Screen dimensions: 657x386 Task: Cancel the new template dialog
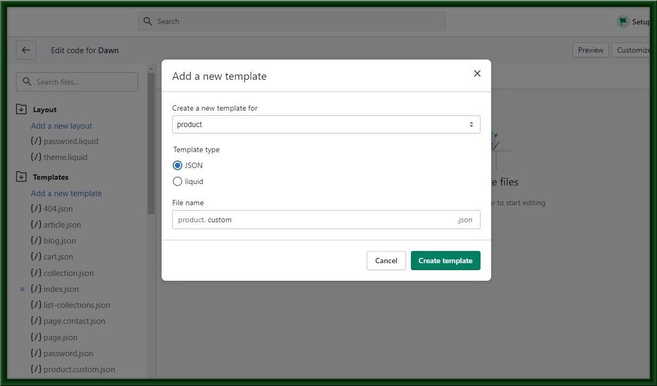(x=386, y=261)
